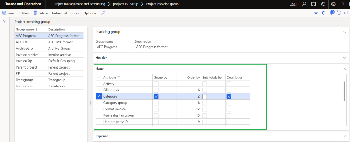Viewport: 350px width, 143px height.
Task: Open the filter pane funnel icon
Action: [x=5, y=21]
